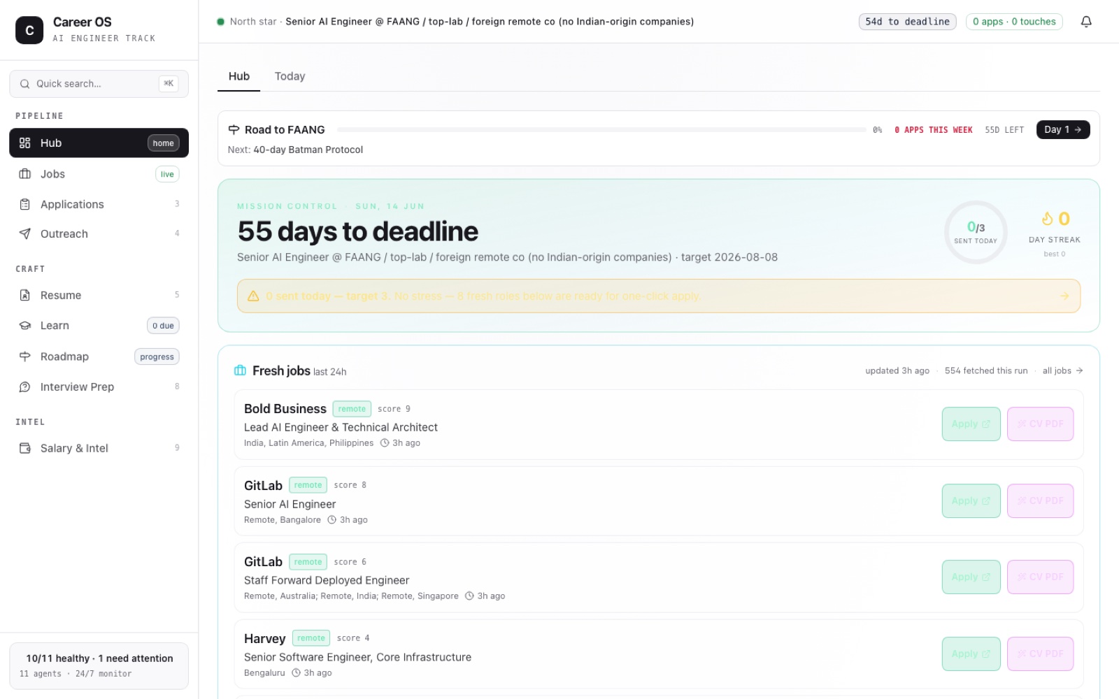The width and height of the screenshot is (1119, 699).
Task: Apply to GitLab Senior AI Engineer
Action: (x=971, y=501)
